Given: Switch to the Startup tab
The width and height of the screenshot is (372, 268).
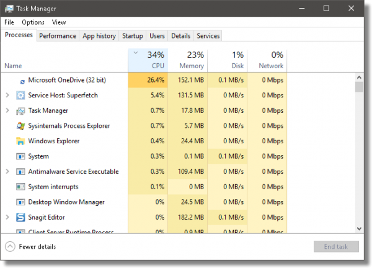Looking at the screenshot, I should point(133,36).
